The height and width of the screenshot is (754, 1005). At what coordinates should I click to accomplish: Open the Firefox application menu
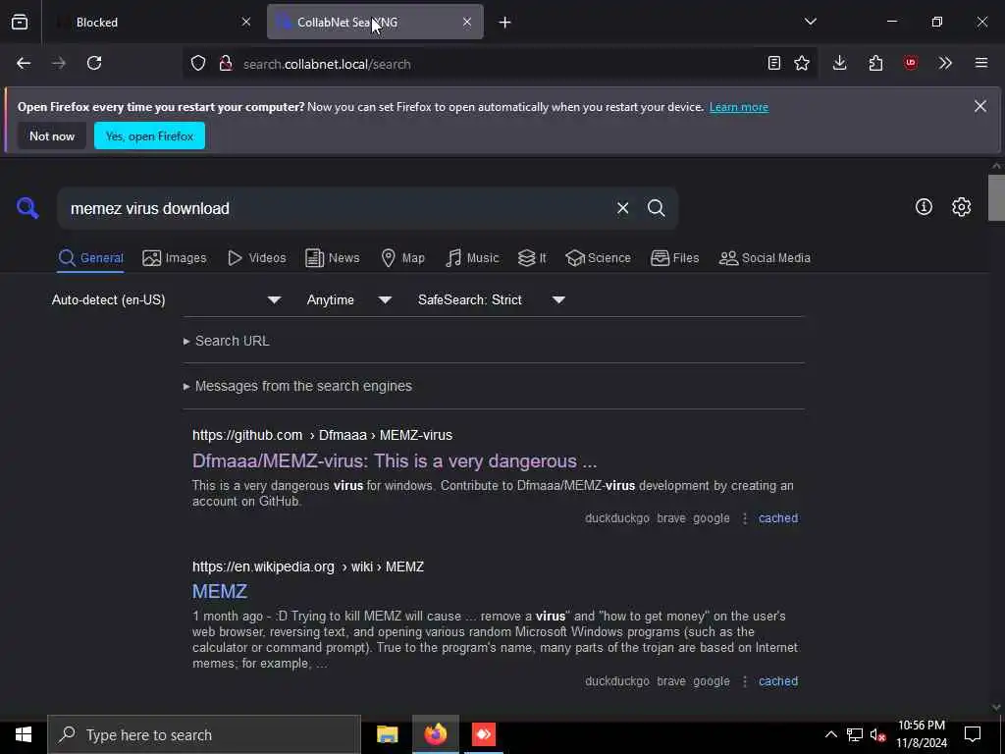pos(981,63)
